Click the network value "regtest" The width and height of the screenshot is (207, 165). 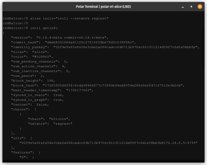click(x=63, y=124)
